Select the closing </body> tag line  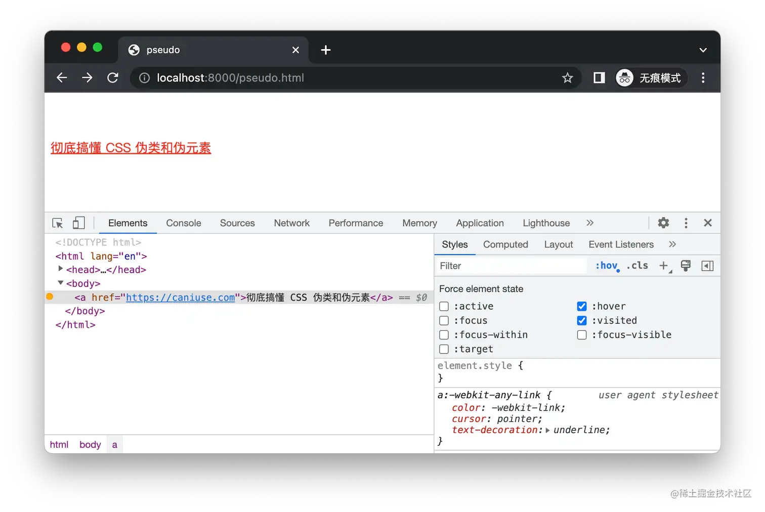(85, 311)
